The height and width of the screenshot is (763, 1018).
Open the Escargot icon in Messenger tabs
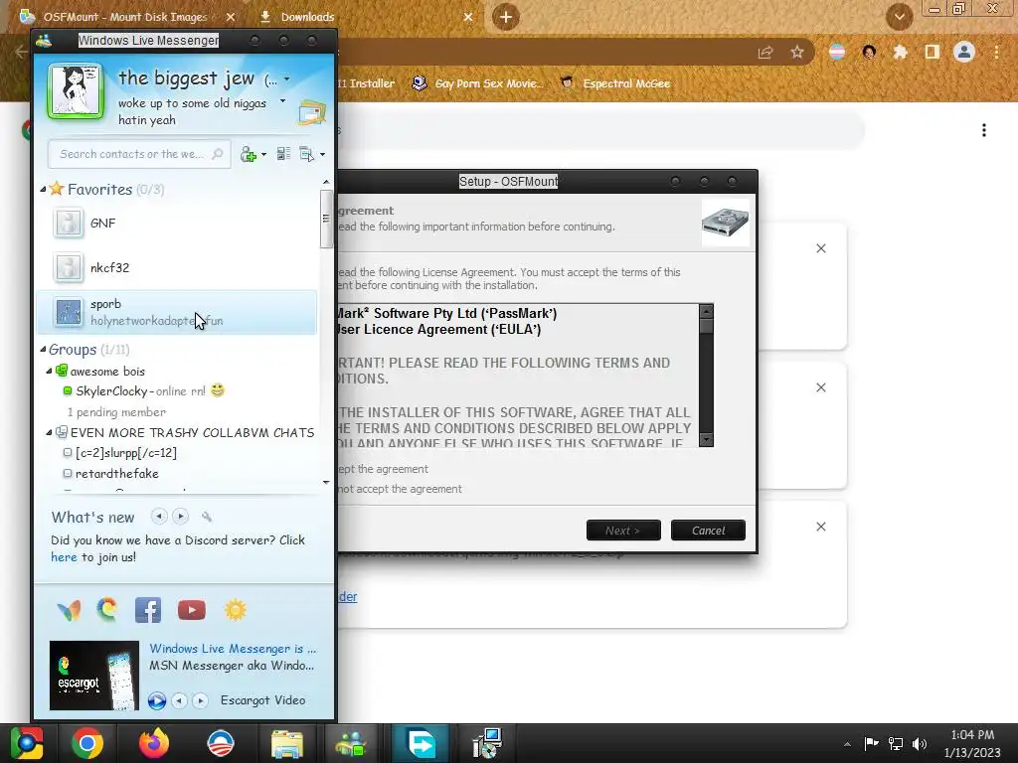(x=107, y=610)
